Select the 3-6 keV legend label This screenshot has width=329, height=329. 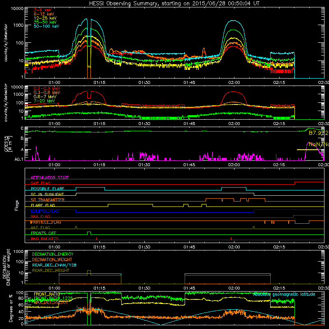click(x=42, y=10)
